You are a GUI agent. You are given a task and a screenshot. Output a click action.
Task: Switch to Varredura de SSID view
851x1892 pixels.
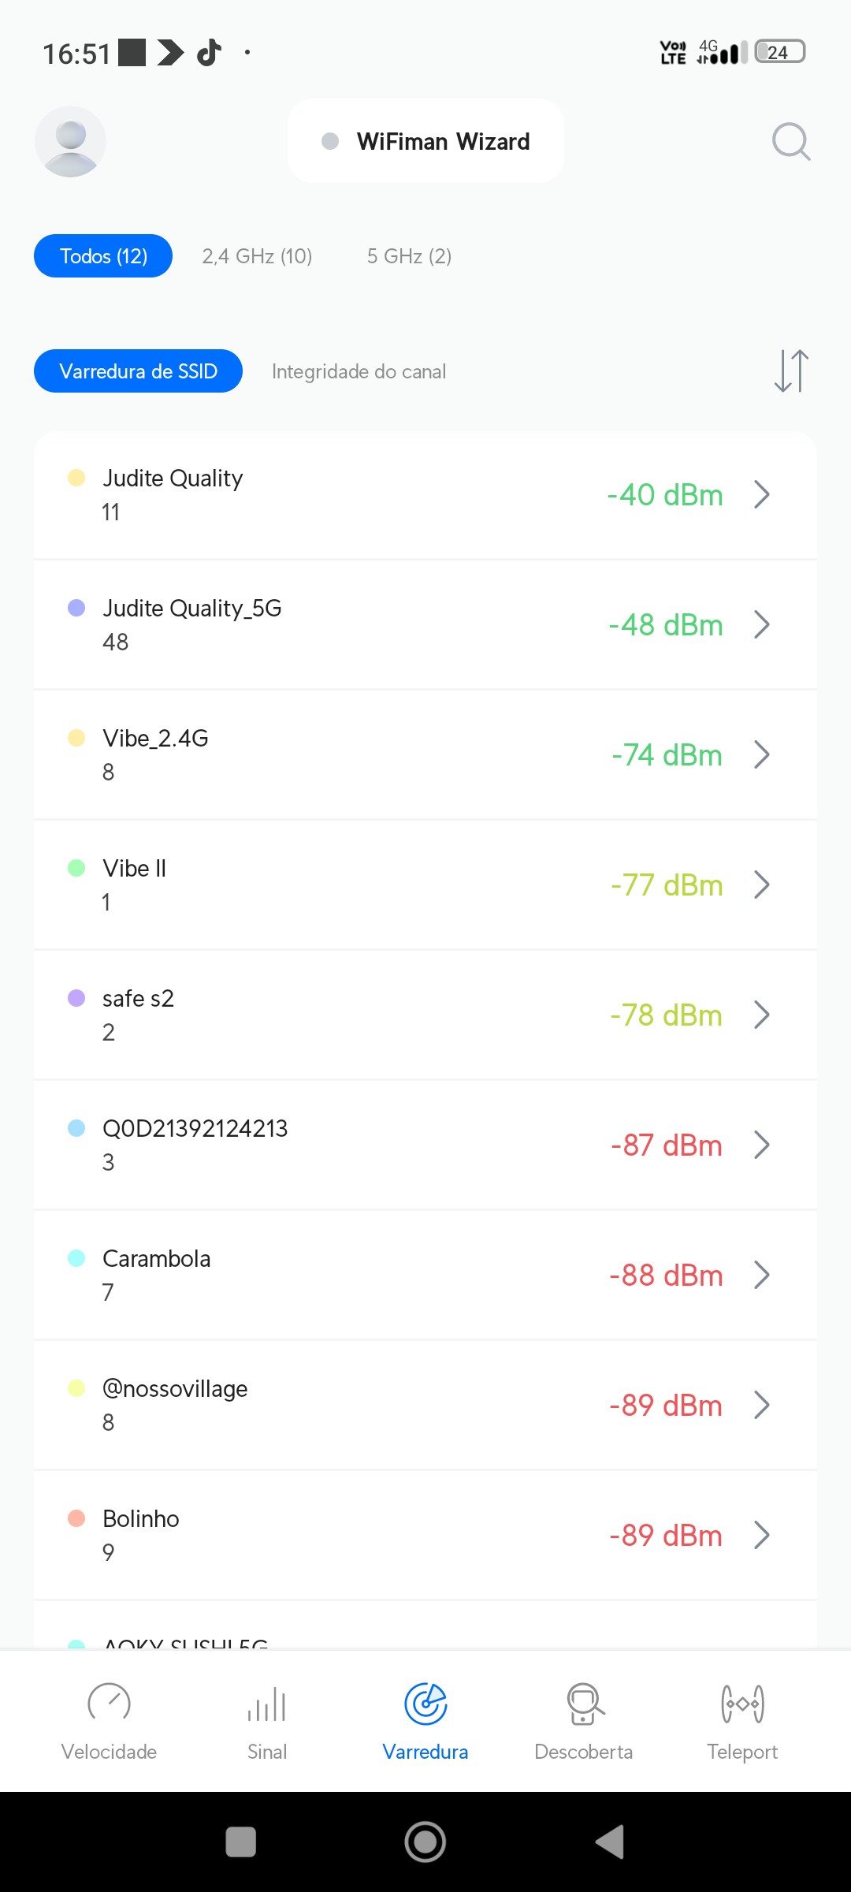coord(138,371)
